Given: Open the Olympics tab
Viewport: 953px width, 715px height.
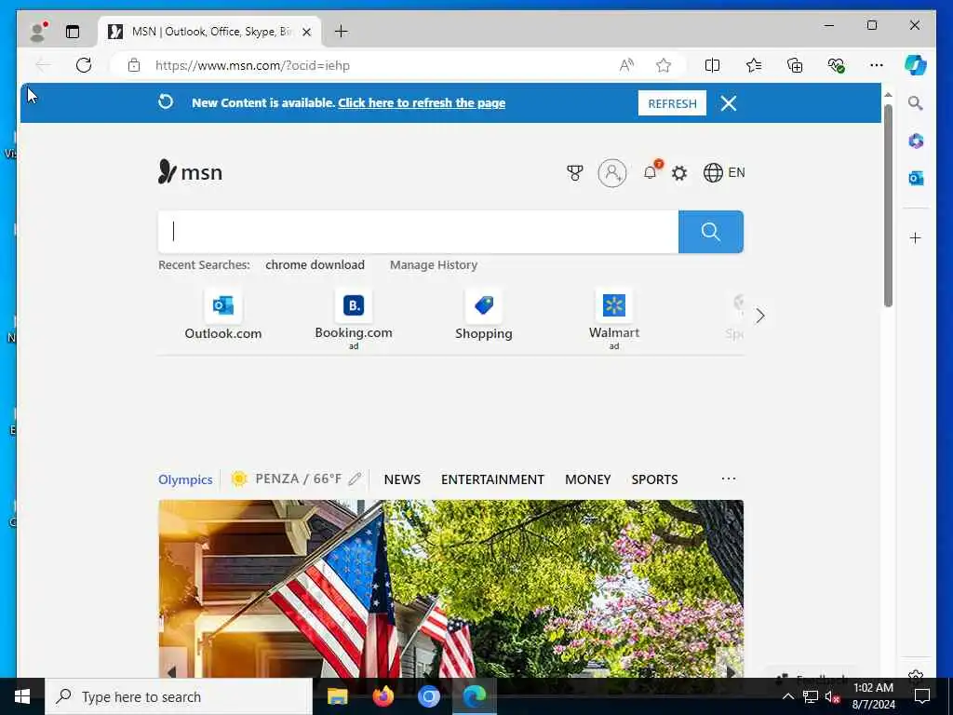Looking at the screenshot, I should pos(185,479).
